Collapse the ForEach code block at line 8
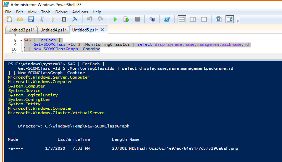This screenshot has height=162, width=282. point(21,40)
